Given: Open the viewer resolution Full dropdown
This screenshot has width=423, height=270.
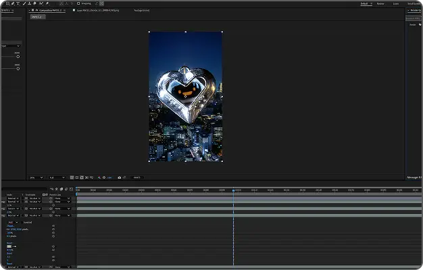Looking at the screenshot, I should 57,178.
